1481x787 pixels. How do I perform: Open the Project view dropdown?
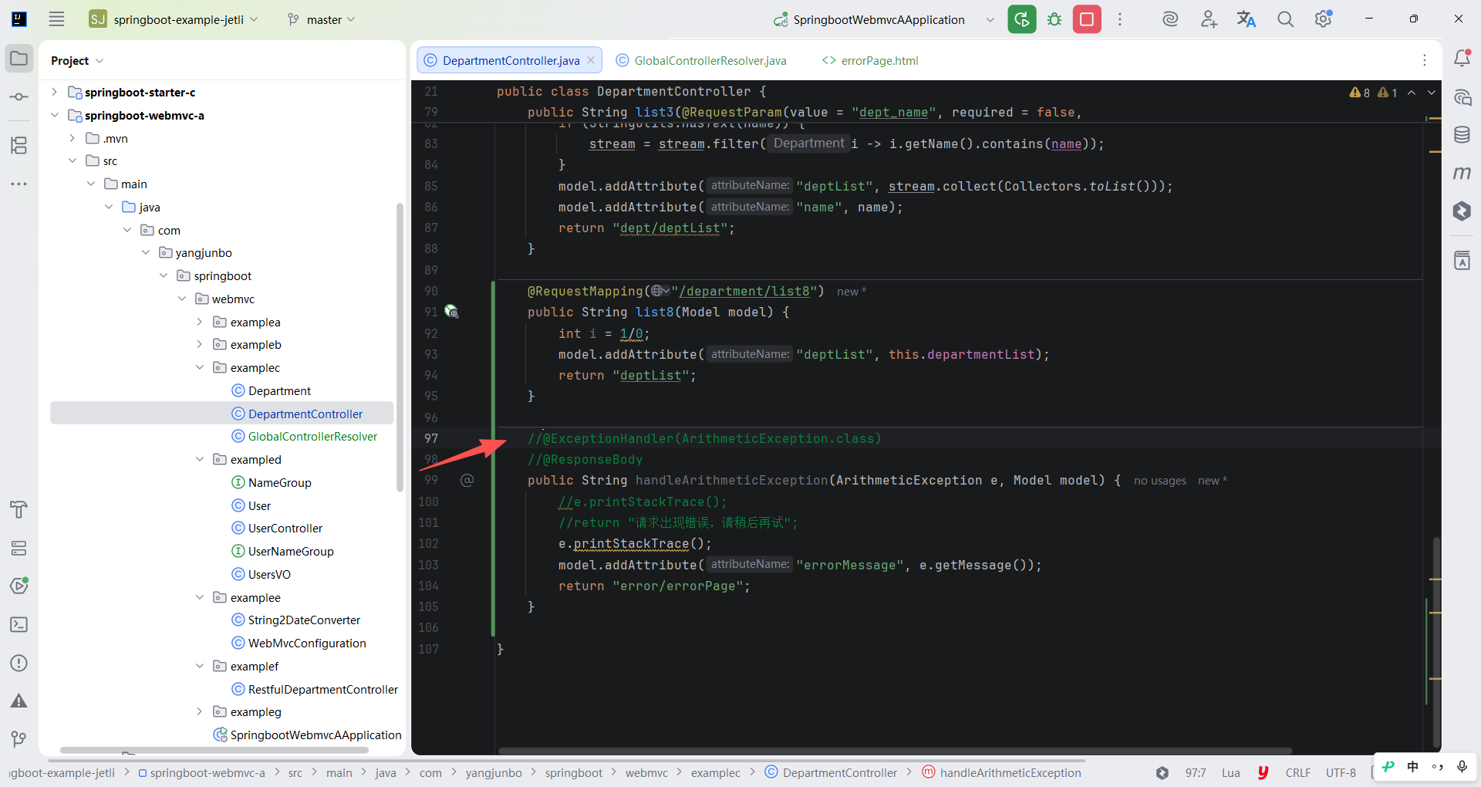(77, 60)
